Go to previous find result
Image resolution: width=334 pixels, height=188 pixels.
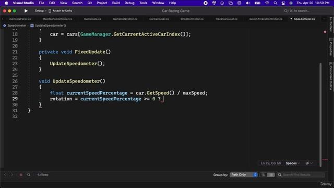pyautogui.click(x=5, y=174)
